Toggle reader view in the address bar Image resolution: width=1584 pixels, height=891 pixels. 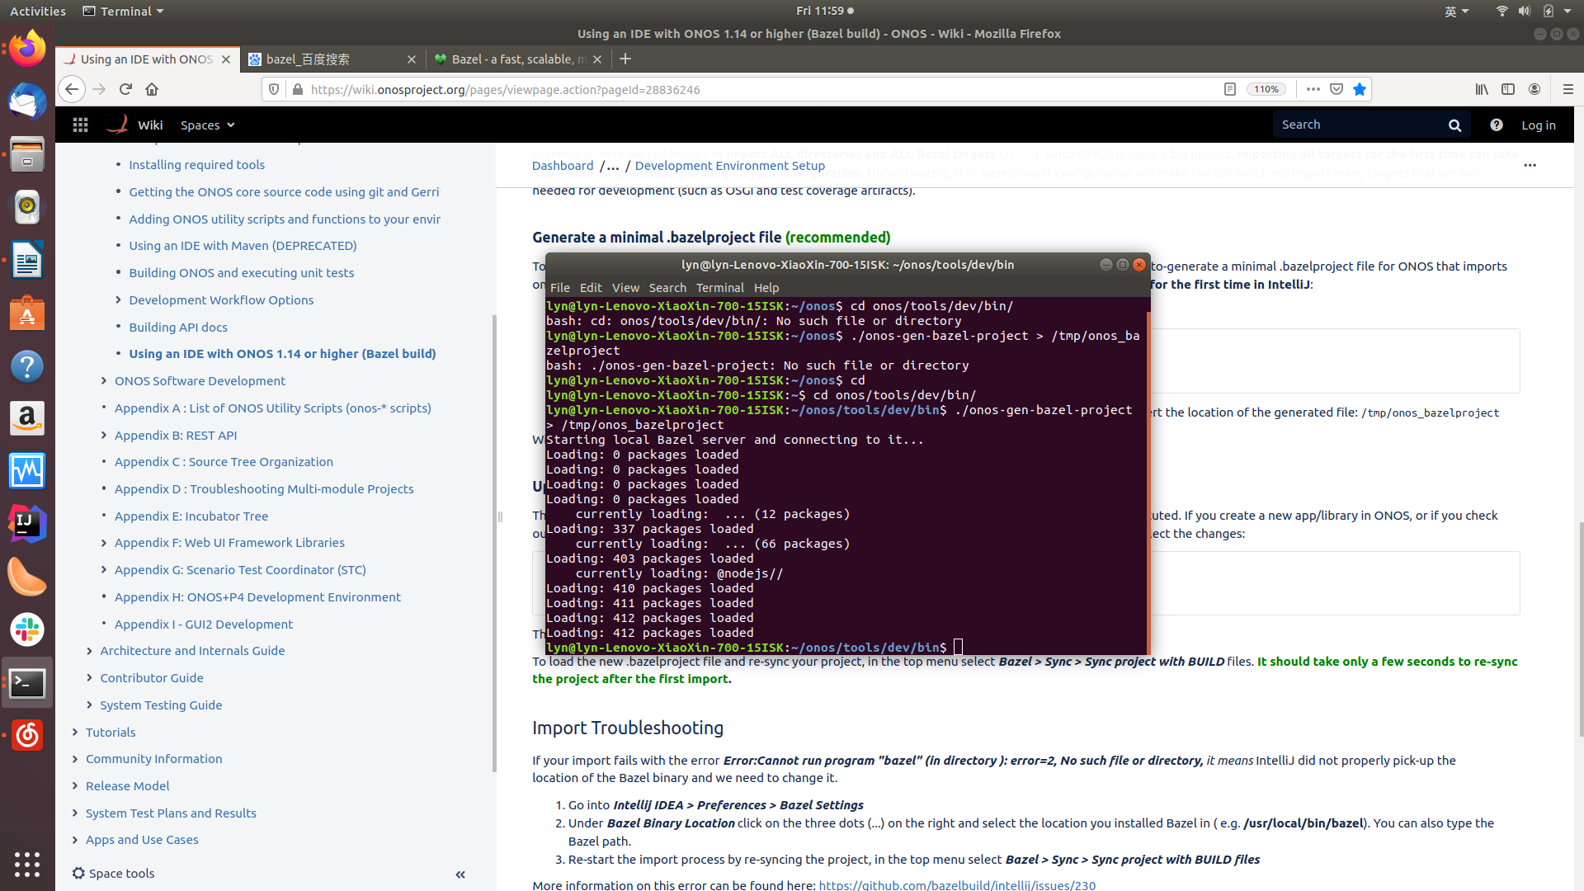(x=1229, y=89)
